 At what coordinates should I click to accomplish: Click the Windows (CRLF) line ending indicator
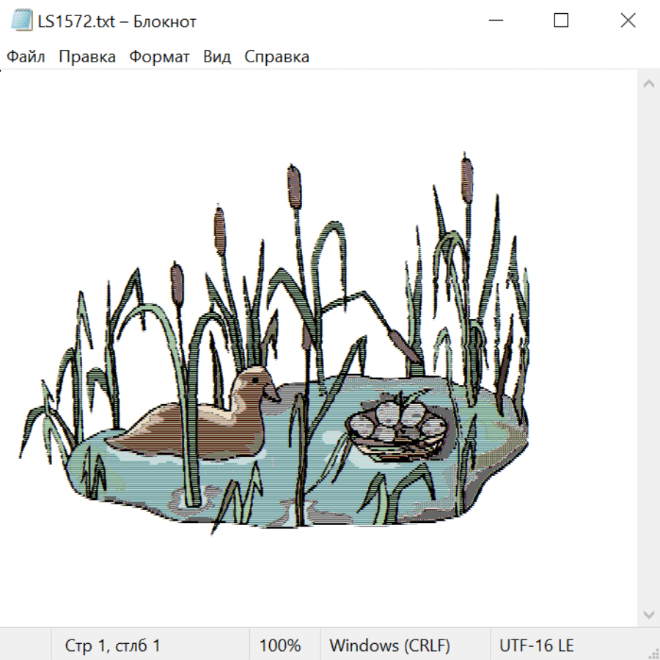tap(389, 646)
